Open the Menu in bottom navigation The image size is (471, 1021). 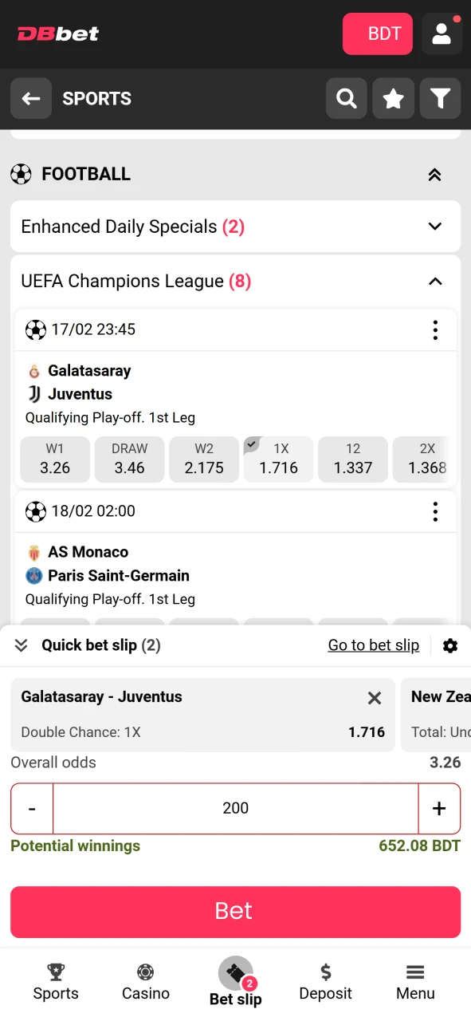(415, 981)
